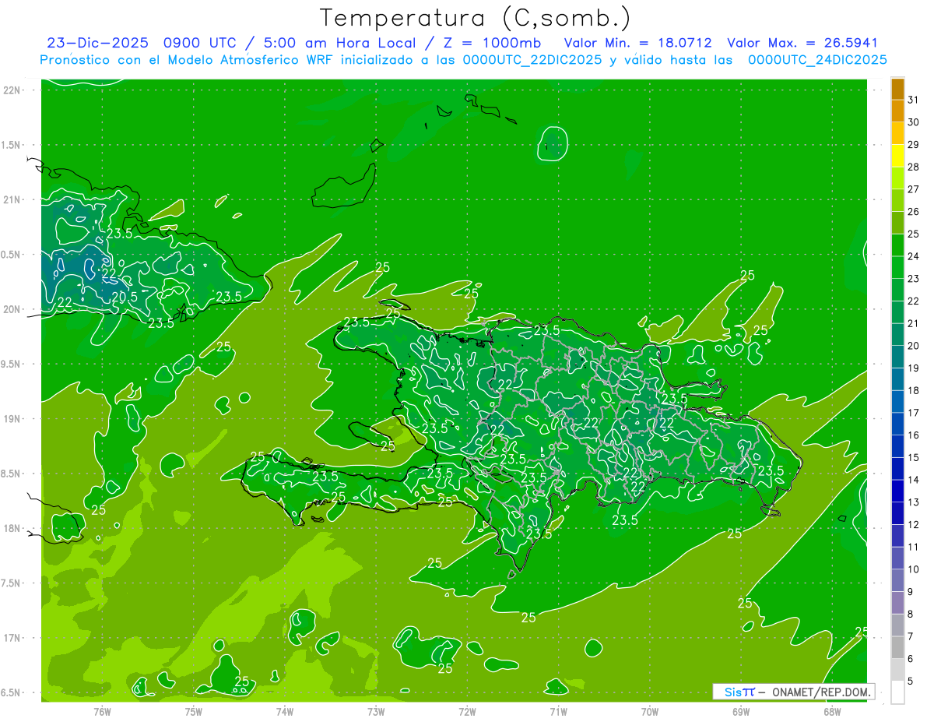Click the 72W longitude axis label
934x722 pixels.
tap(467, 711)
